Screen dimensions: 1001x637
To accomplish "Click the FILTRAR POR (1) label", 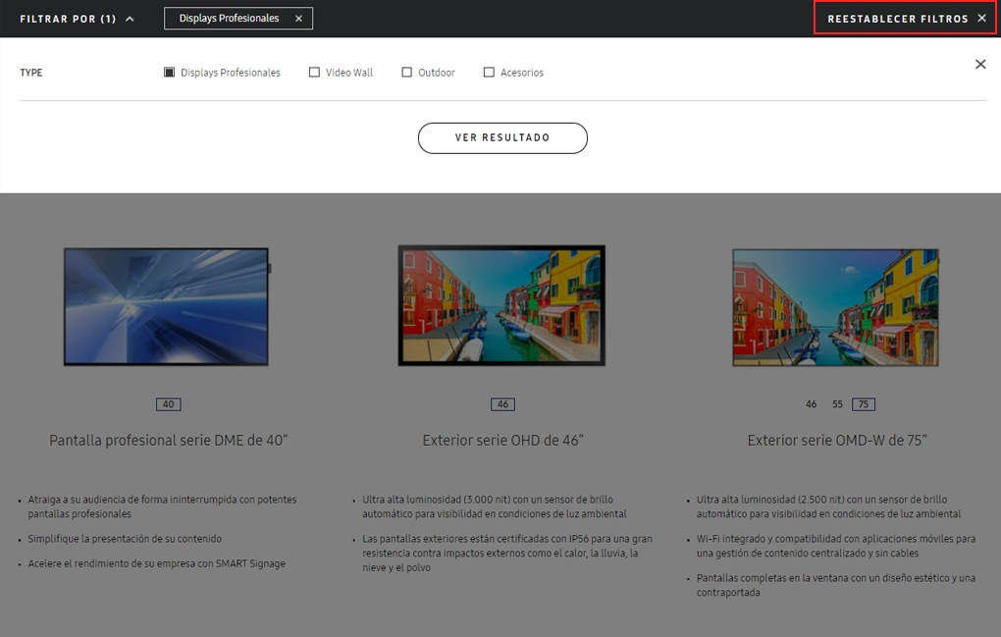I will (x=68, y=20).
